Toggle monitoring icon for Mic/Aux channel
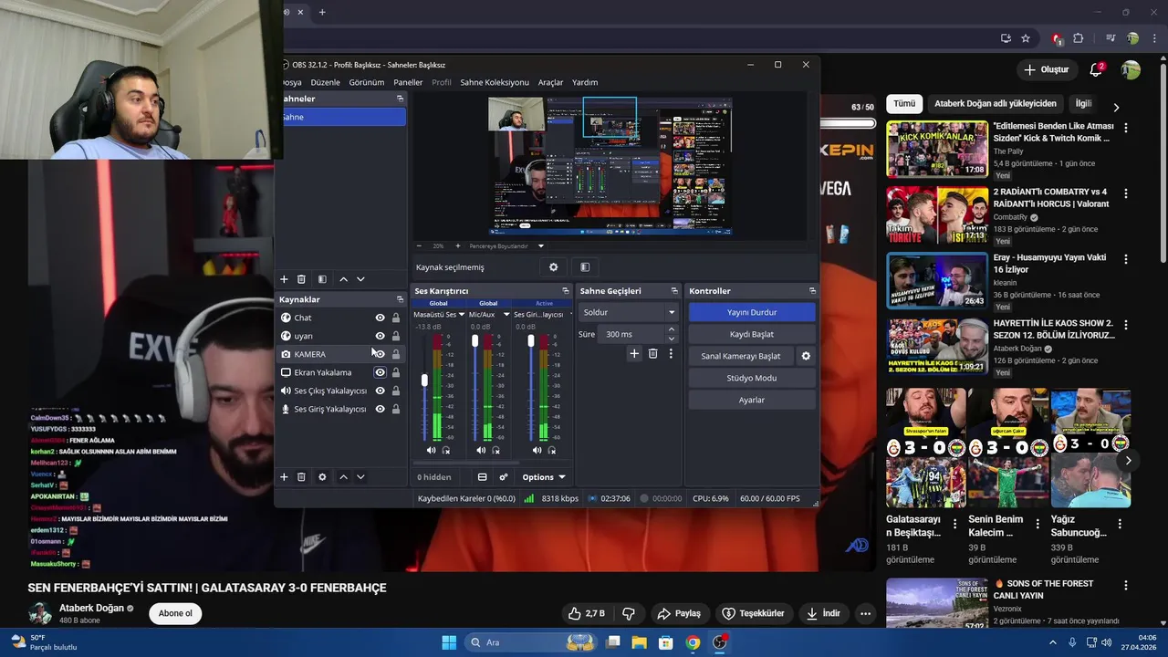Image resolution: width=1168 pixels, height=657 pixels. click(495, 450)
